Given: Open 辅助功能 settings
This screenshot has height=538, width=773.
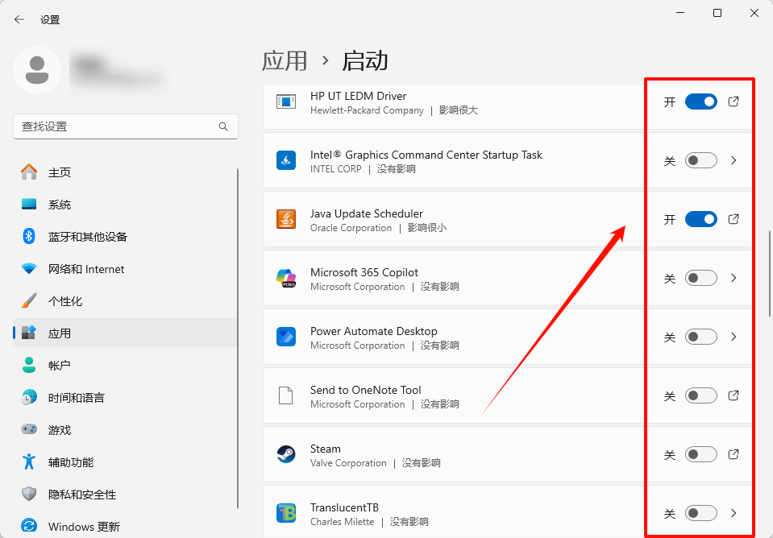Looking at the screenshot, I should (125, 462).
